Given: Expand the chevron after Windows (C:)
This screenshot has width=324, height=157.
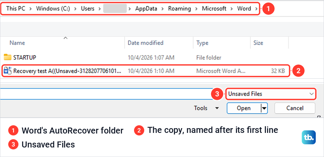Looking at the screenshot, I should (x=75, y=9).
